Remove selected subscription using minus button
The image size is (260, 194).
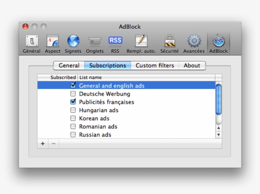(x=53, y=144)
